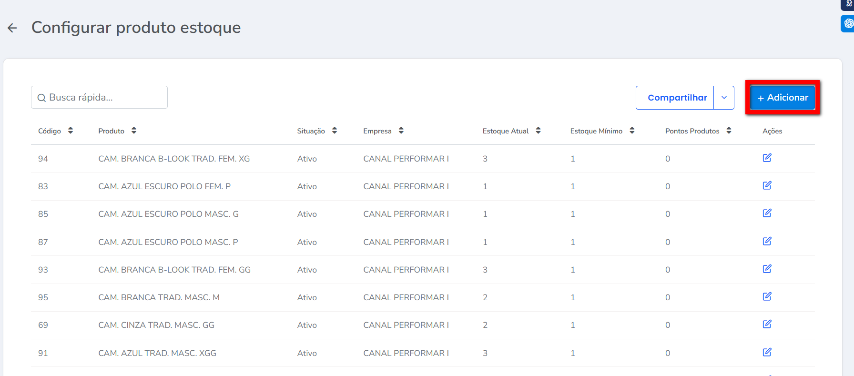This screenshot has height=376, width=854.
Task: Click edit icon for CAM. AZUL ESCURO POLO MASC. P
Action: click(x=767, y=241)
